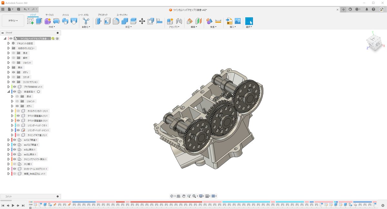Screen dimensions: 387x209
Task: Open the アセンブリ dropdown menu
Action: tap(174, 27)
